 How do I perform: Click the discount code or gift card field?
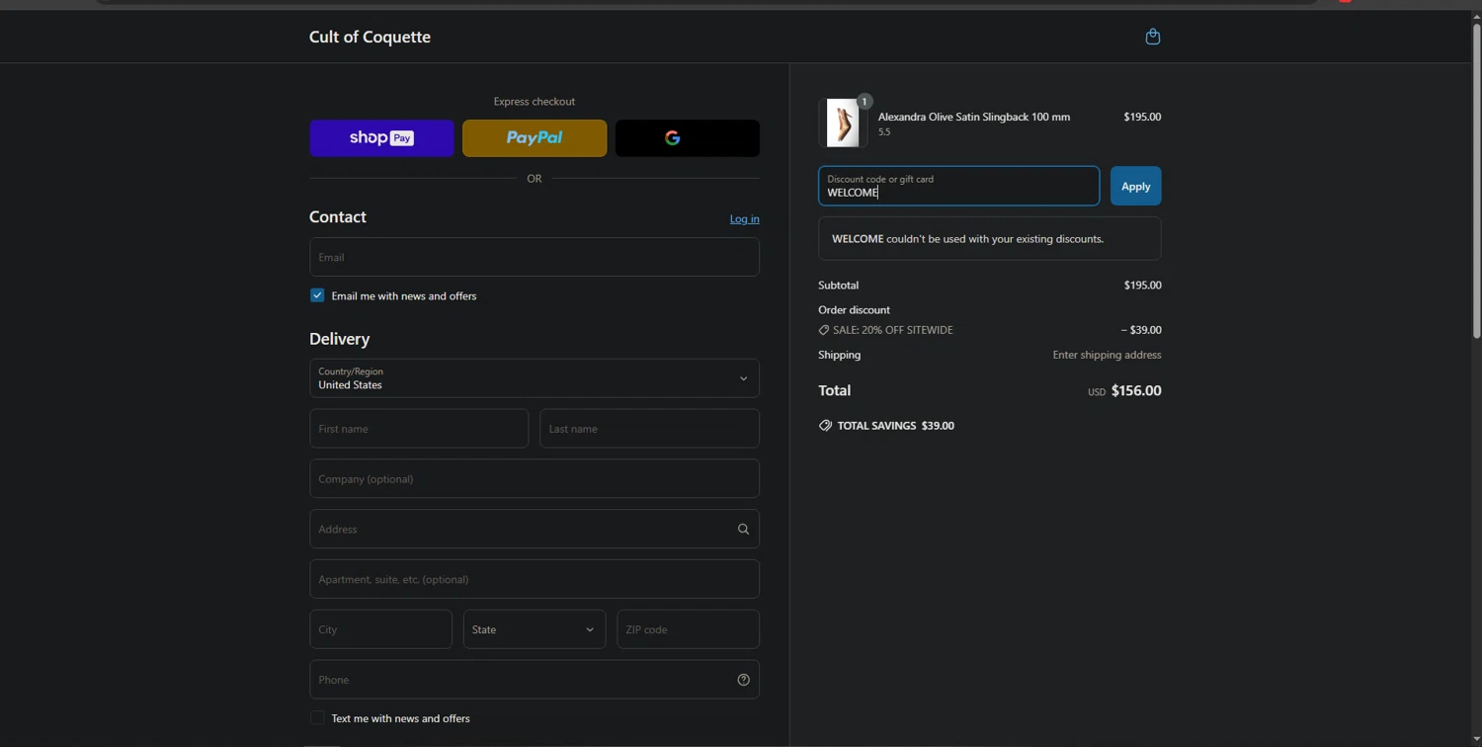[958, 186]
